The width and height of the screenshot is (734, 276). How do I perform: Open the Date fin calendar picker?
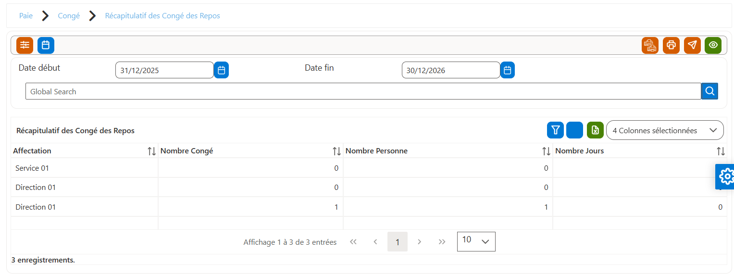(x=508, y=70)
